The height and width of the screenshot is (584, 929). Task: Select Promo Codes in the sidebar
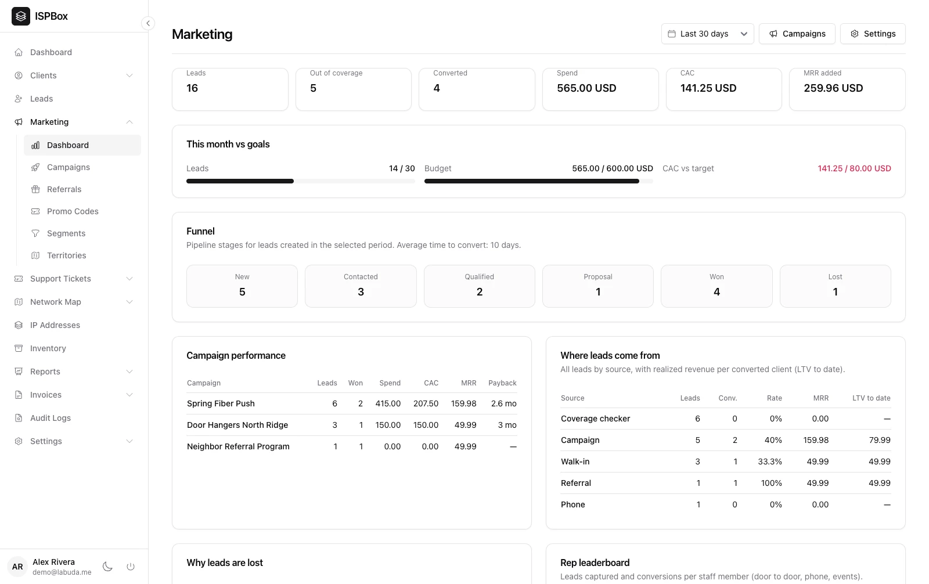point(82,211)
